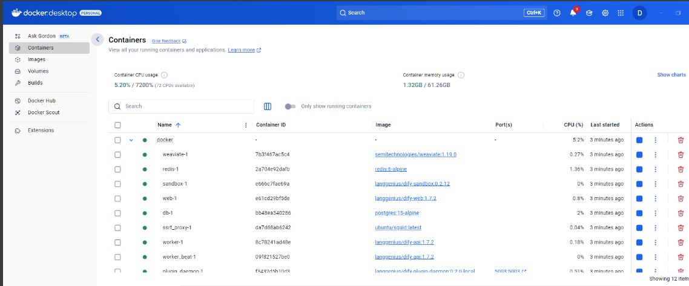Screen dimensions: 689x286
Task: Open more actions for web-1
Action: click(655, 198)
